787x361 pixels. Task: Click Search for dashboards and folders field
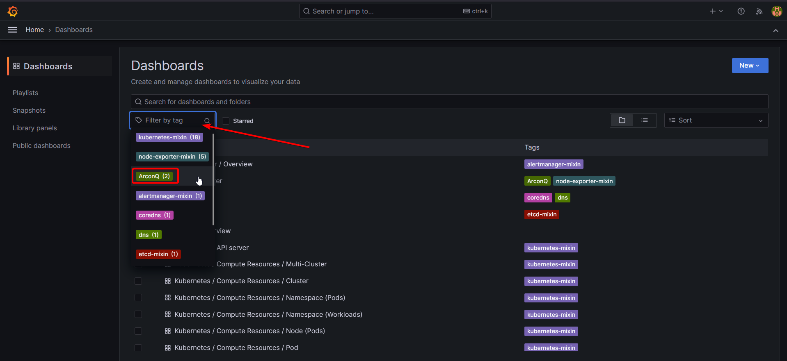pyautogui.click(x=449, y=102)
